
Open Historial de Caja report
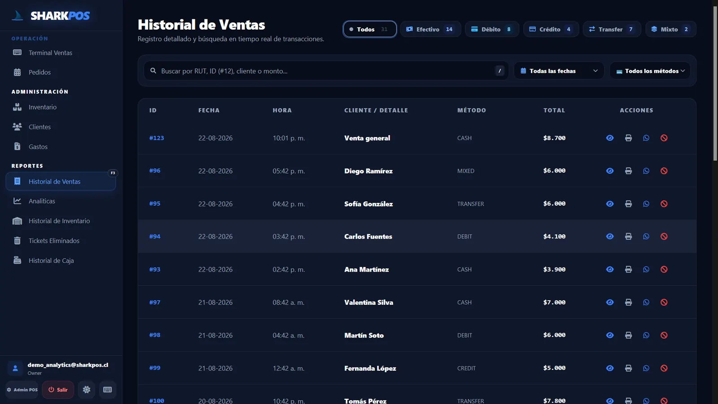(61, 260)
